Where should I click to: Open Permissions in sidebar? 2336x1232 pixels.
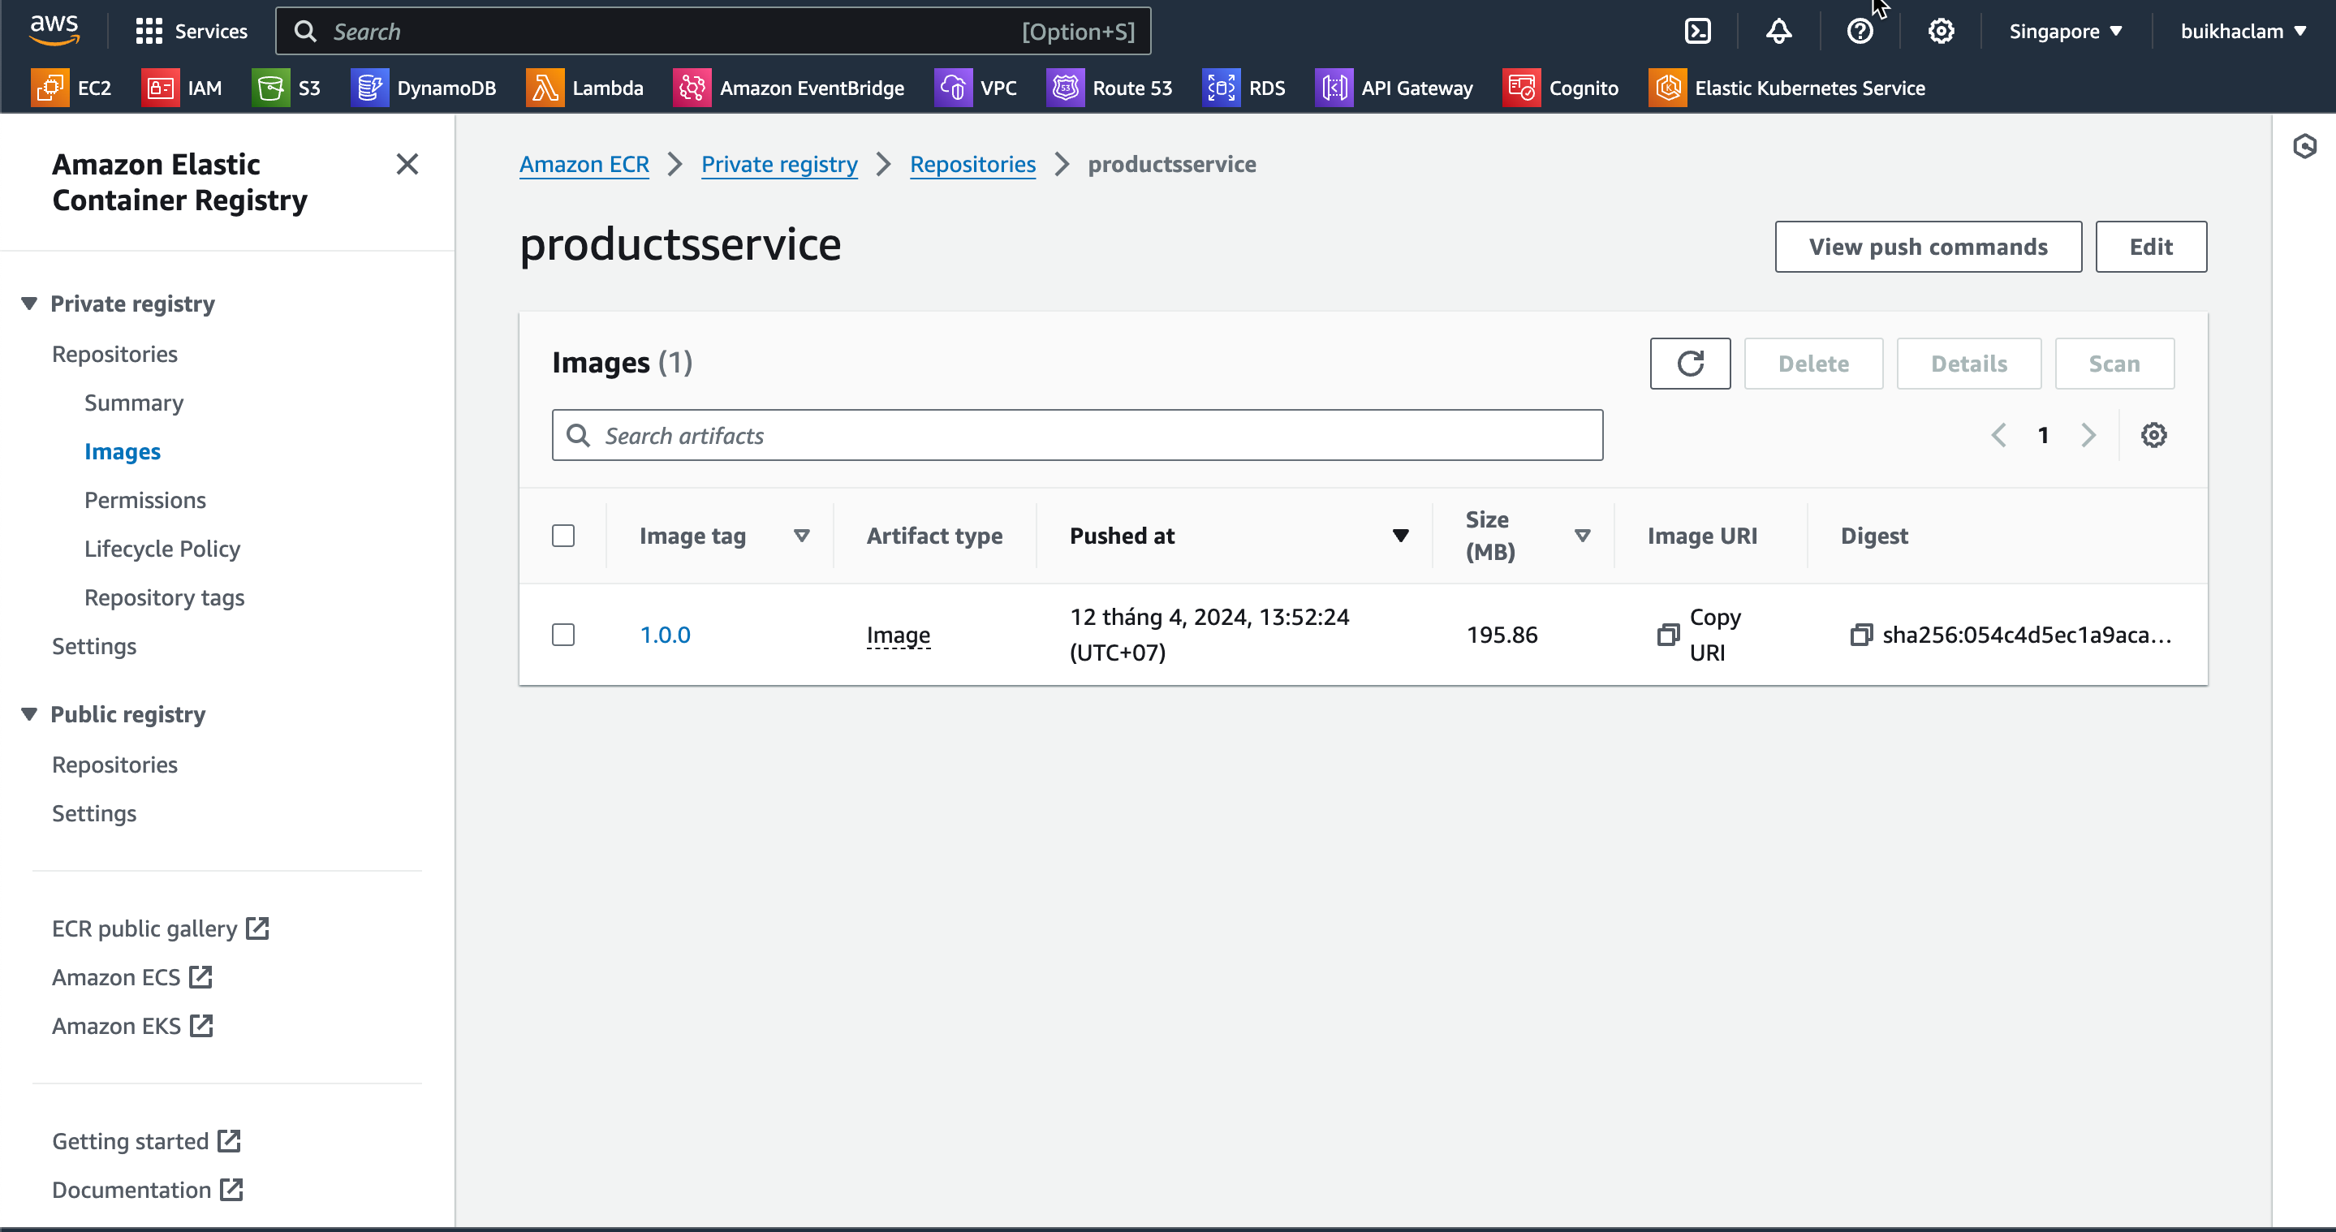145,501
